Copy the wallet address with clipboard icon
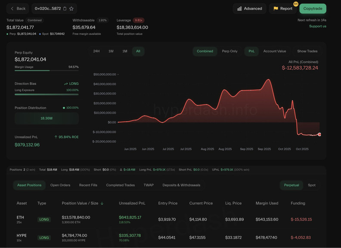The image size is (341, 248). 65,9
